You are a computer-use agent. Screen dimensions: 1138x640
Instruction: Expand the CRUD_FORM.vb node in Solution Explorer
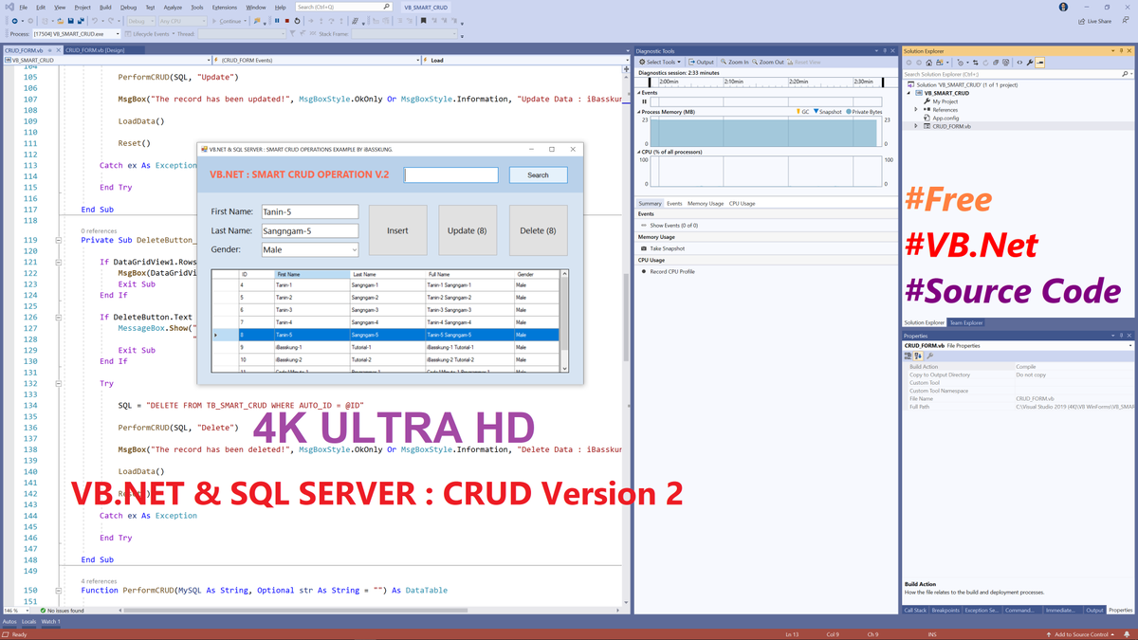click(x=916, y=125)
